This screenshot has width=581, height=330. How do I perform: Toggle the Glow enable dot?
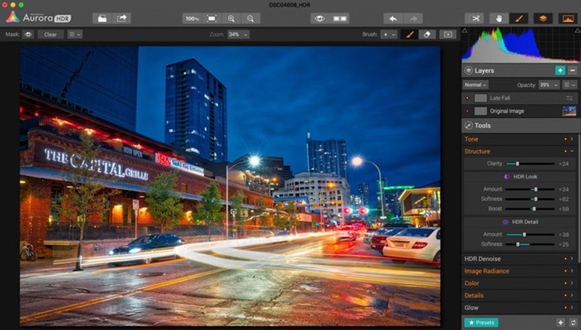click(566, 307)
